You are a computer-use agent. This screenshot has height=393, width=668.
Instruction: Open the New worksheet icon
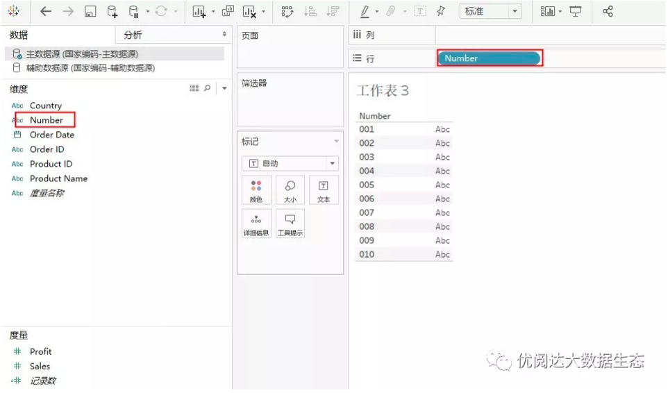[199, 12]
